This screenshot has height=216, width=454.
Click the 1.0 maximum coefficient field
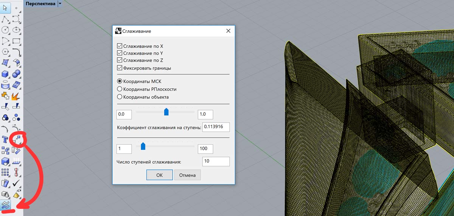click(205, 114)
